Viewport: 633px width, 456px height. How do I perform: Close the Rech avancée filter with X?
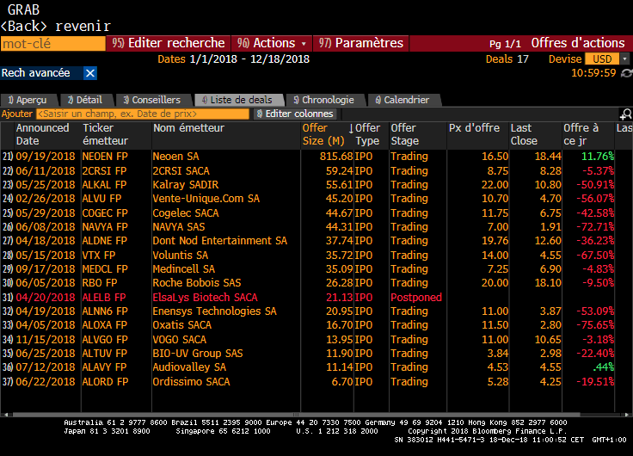point(90,73)
